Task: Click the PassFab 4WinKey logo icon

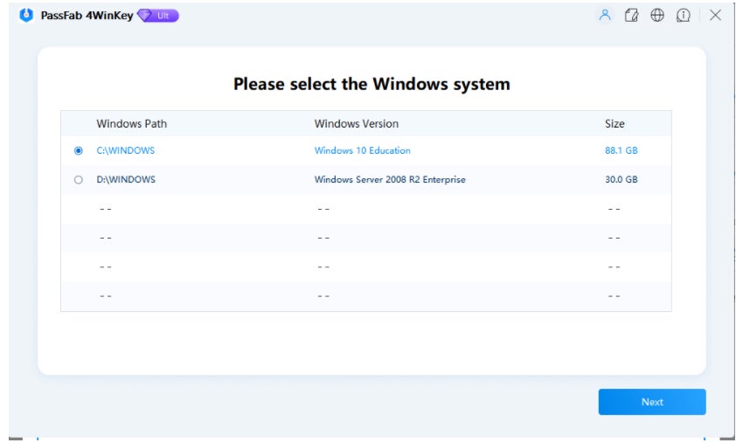Action: pyautogui.click(x=26, y=15)
